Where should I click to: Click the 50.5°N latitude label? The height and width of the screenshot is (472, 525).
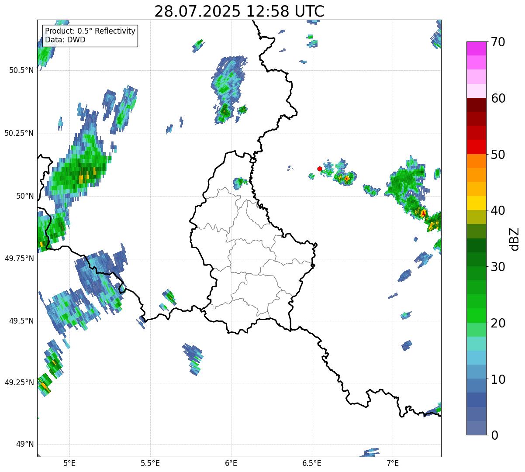coord(21,70)
